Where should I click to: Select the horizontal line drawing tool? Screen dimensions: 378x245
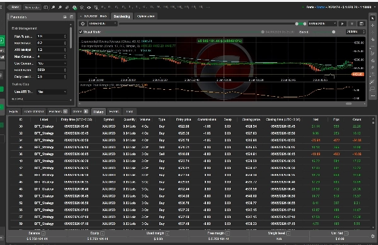click(372, 46)
